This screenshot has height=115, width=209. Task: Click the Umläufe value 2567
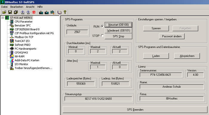(x=77, y=32)
